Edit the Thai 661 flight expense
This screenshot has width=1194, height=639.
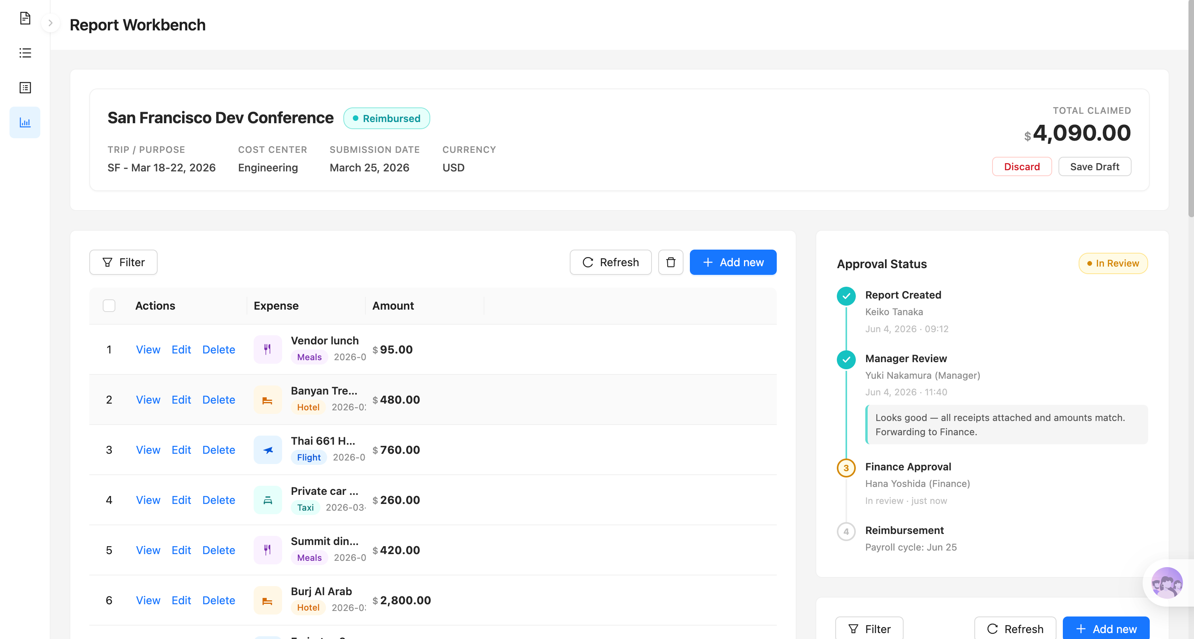pos(181,449)
